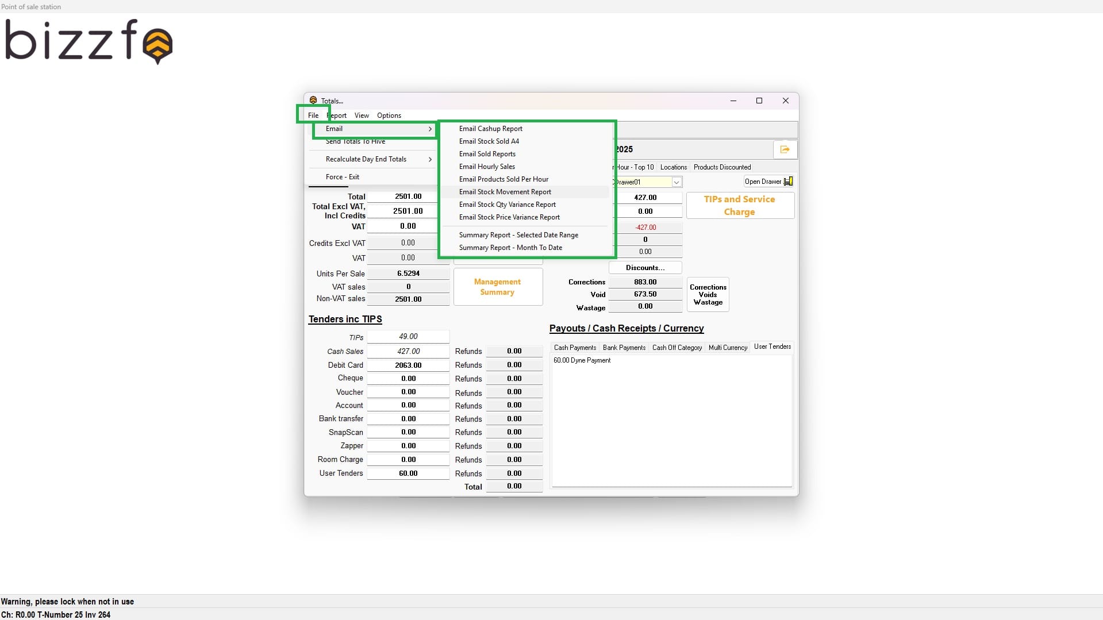Select Email Stock Movement Report
1103x620 pixels.
[505, 191]
